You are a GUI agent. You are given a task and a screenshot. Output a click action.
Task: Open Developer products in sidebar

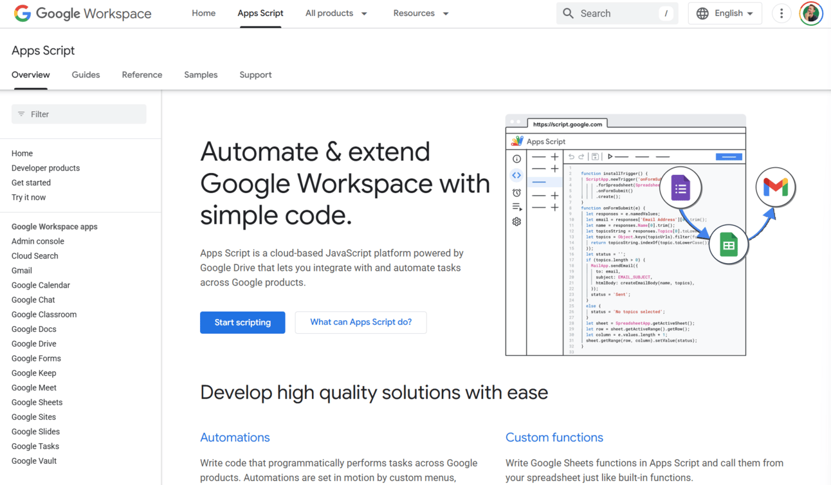[x=46, y=168]
